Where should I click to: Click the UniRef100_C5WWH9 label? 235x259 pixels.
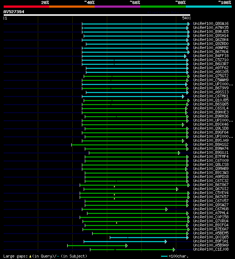(x=211, y=80)
